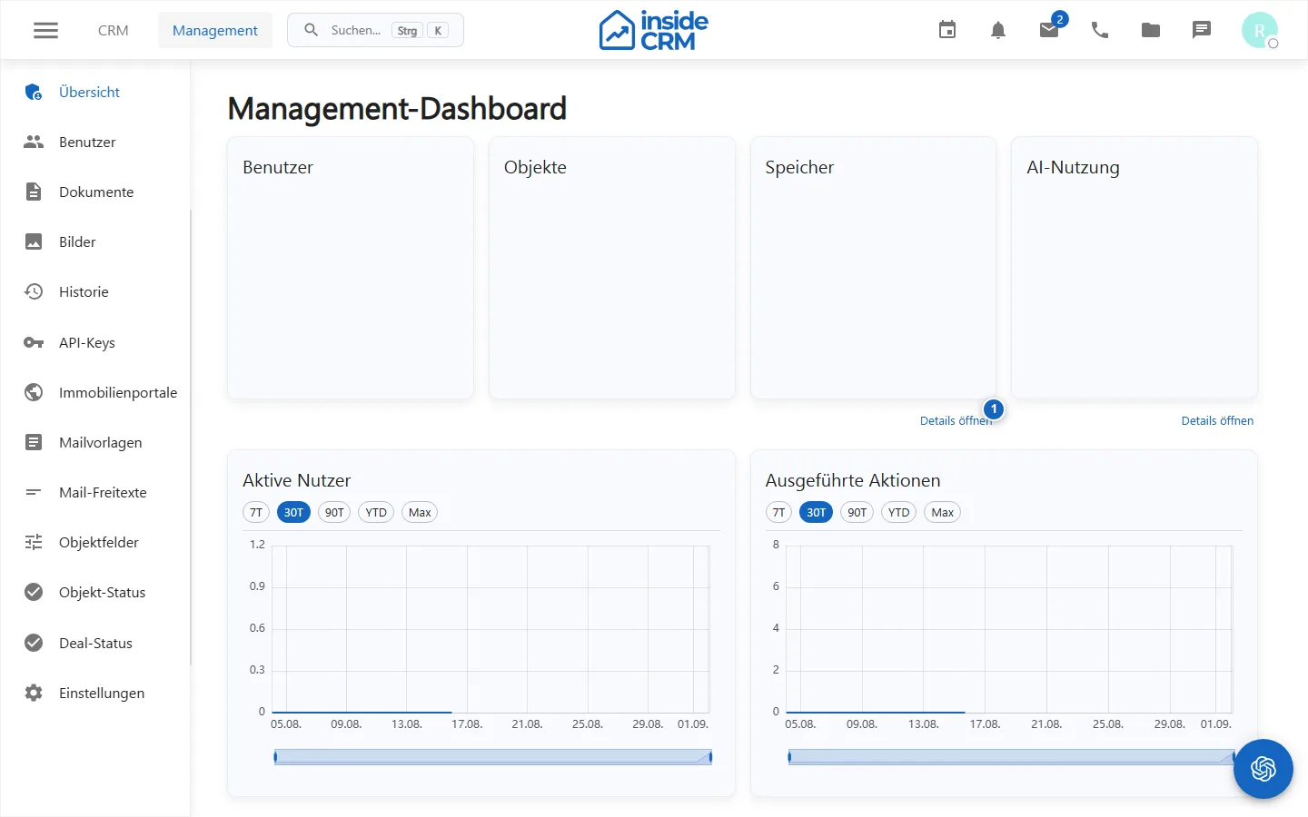
Task: Open the mail inbox icon
Action: tap(1049, 30)
